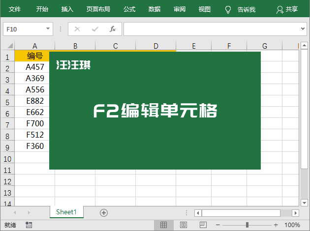Switch to the 数据 ribbon tab
310x231 pixels.
[155, 9]
